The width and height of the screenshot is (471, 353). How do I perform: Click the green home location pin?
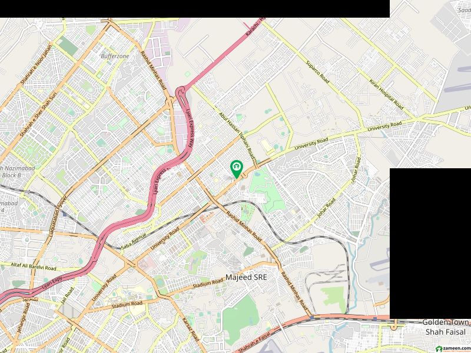click(237, 169)
